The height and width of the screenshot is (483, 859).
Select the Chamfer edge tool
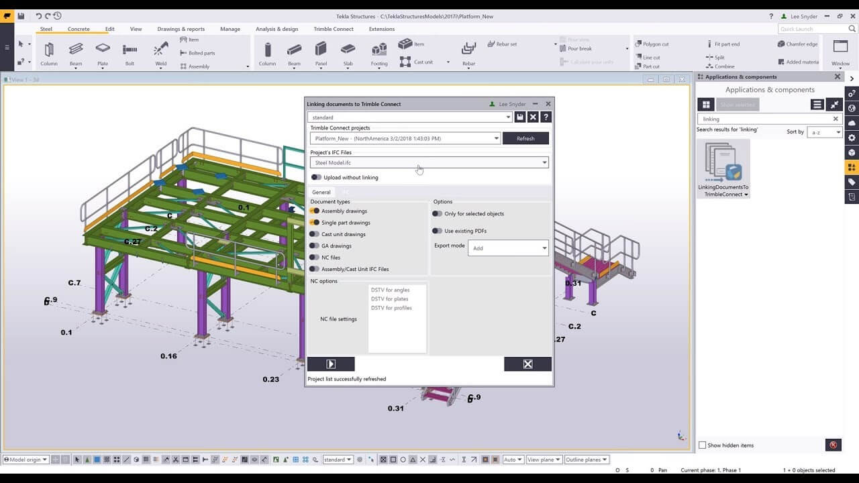click(x=797, y=44)
